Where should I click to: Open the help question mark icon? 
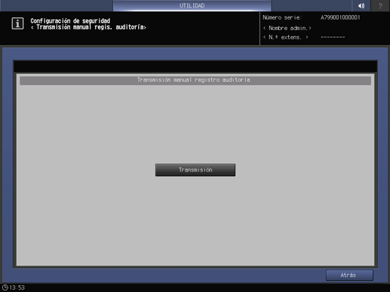tap(380, 5)
